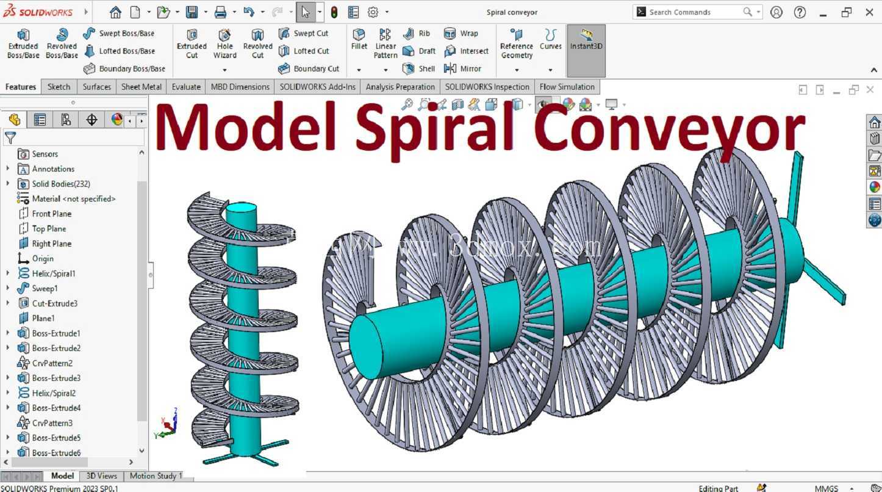Open the Help question mark icon
This screenshot has height=492, width=882.
click(x=800, y=12)
